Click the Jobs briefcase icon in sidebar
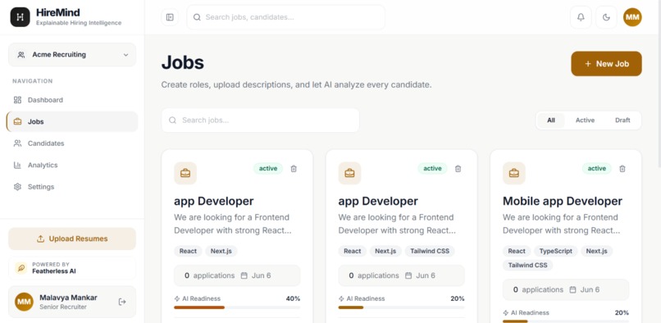661x323 pixels. click(x=17, y=121)
